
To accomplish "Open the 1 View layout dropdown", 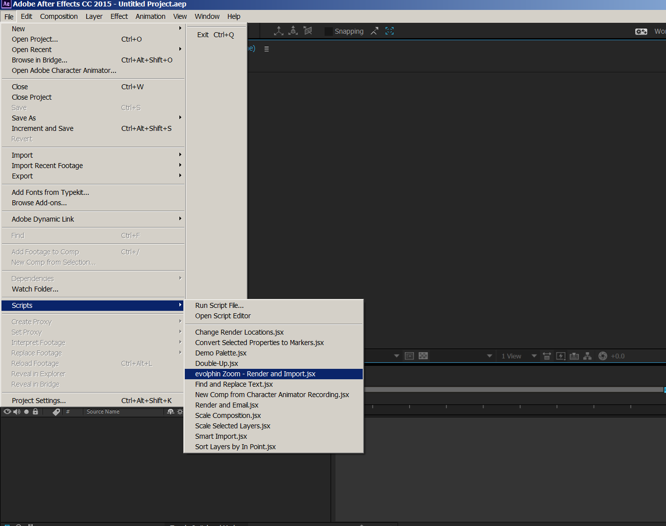I will [x=519, y=356].
